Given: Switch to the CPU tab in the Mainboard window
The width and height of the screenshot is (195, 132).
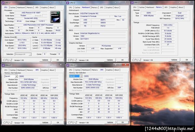Looking at the screenshot, I should (x=71, y=7).
